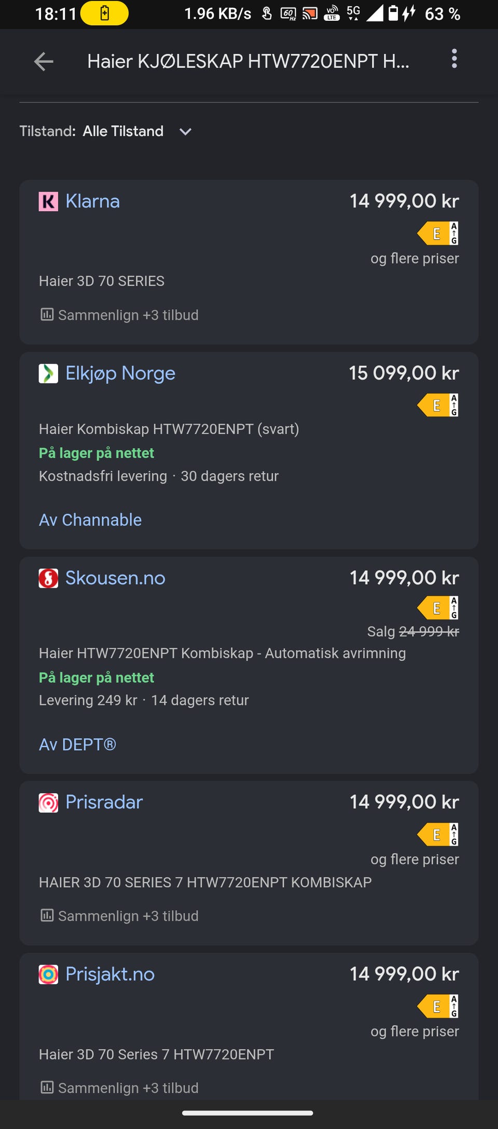Tap the Skousen.no logo icon
The width and height of the screenshot is (498, 1129).
[x=48, y=578]
